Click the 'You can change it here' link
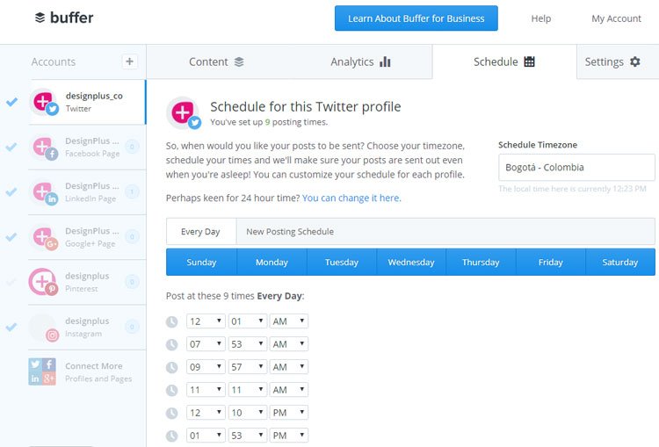This screenshot has height=447, width=659. [351, 198]
